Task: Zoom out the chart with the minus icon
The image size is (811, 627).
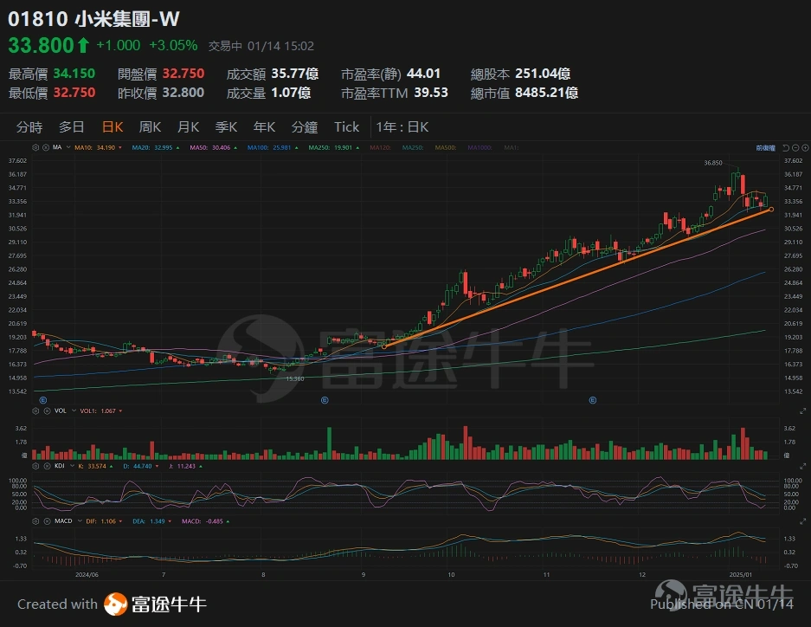Action: (x=795, y=148)
